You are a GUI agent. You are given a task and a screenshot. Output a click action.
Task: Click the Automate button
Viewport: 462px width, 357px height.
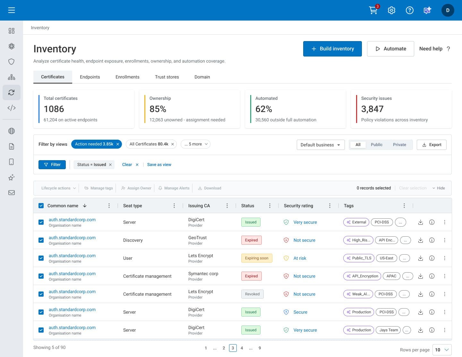(390, 49)
